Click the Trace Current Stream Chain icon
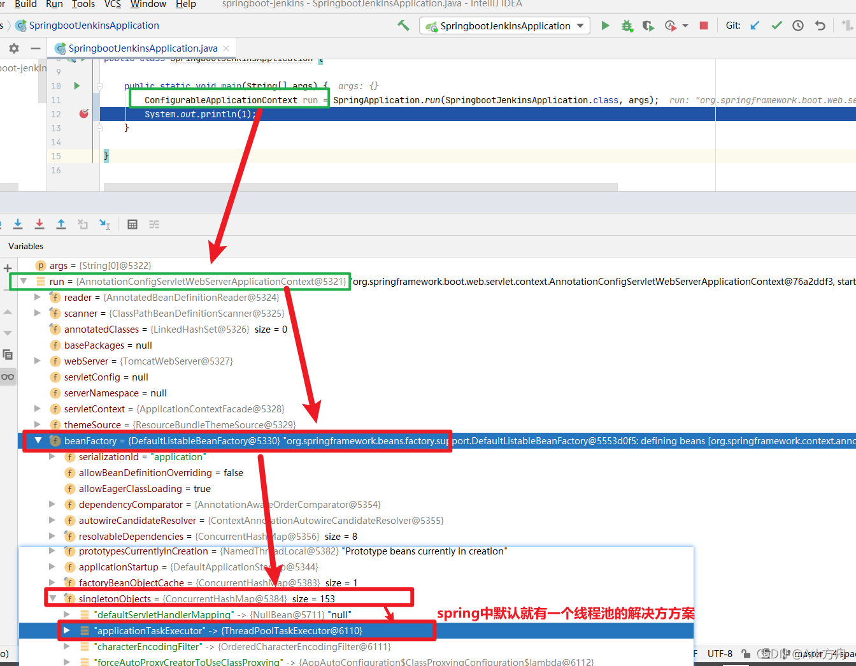The height and width of the screenshot is (666, 856). (x=154, y=224)
